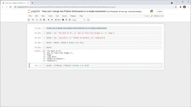Open the Help menu
Screen dimensions: 191x107
coord(81,16)
